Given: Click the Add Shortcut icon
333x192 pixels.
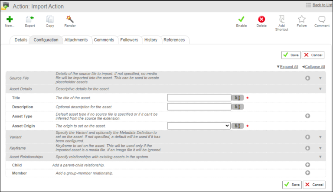Looking at the screenshot, I should 281,19.
